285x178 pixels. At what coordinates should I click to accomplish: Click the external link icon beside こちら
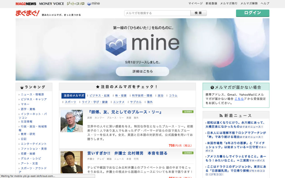point(245,99)
